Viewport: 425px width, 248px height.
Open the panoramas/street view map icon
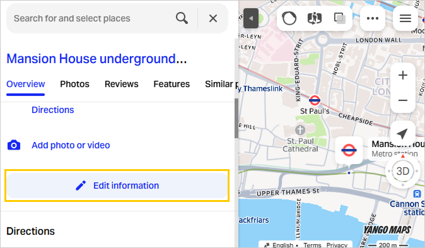(315, 18)
